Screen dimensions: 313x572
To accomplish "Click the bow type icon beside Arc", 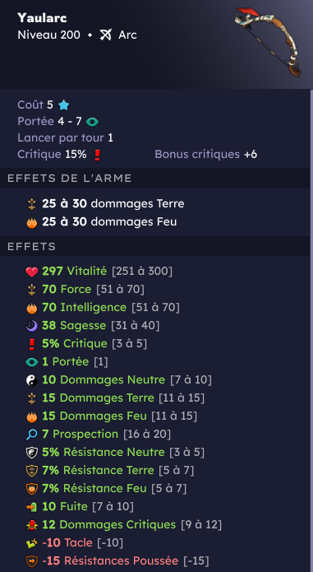I will [x=105, y=35].
